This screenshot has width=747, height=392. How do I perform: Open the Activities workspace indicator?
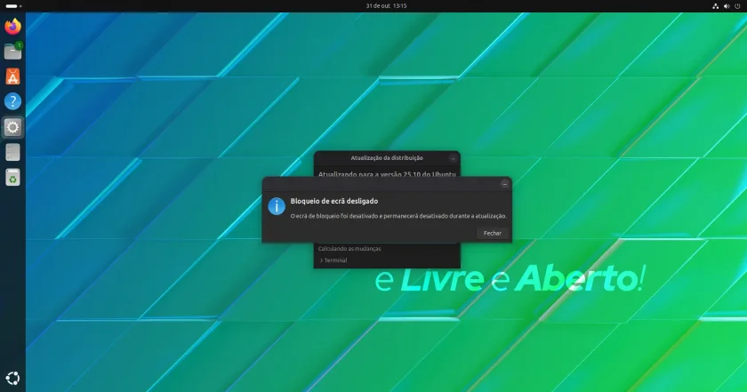(x=13, y=6)
